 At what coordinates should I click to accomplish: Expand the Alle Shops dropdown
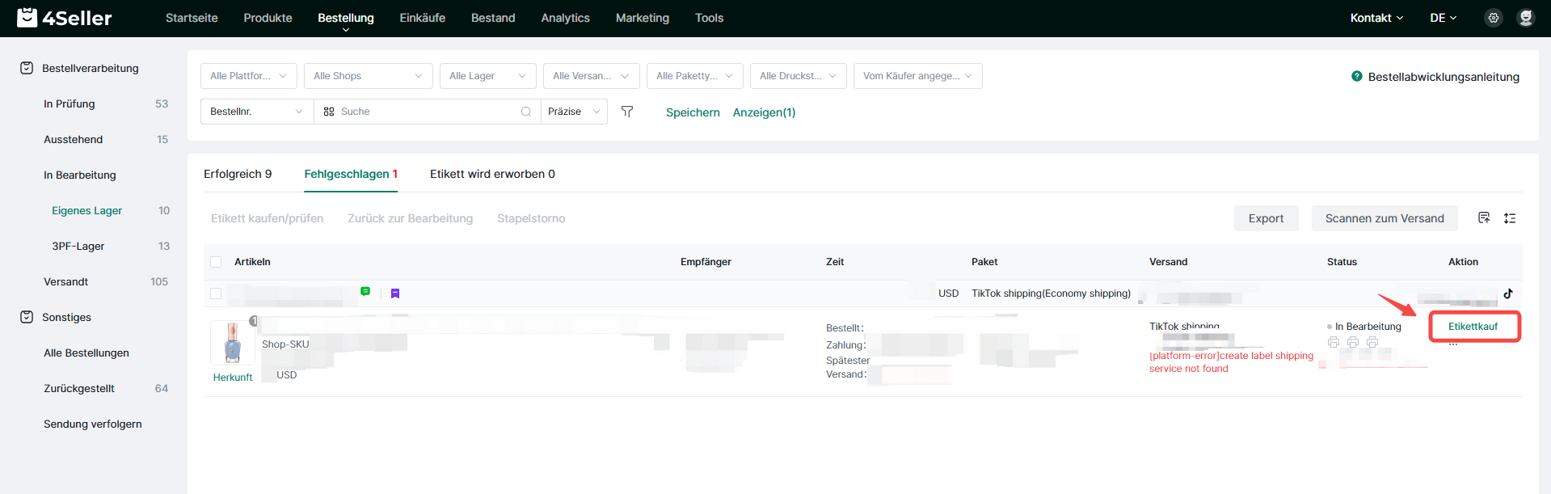pyautogui.click(x=368, y=76)
